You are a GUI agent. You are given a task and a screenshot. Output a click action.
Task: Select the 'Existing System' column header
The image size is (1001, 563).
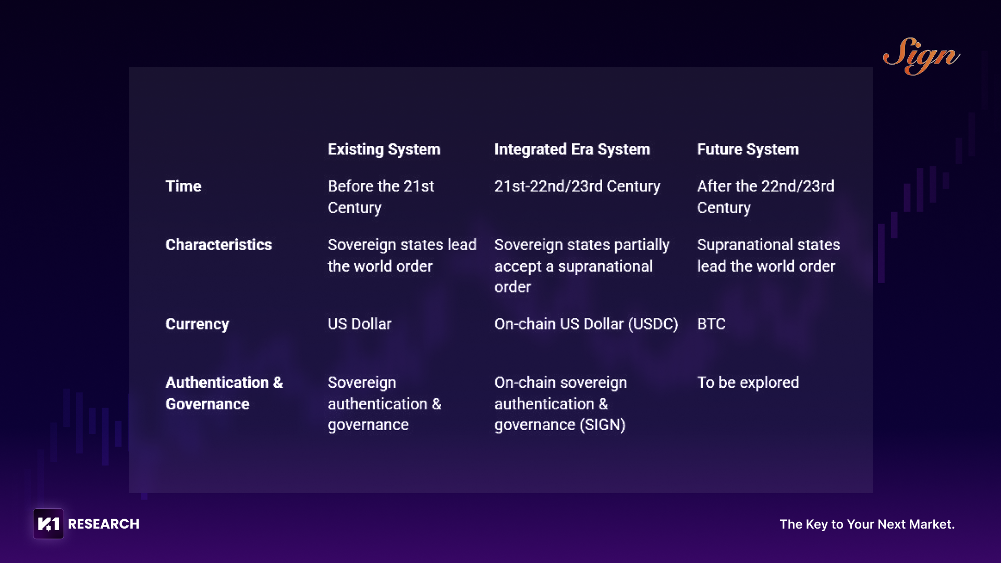(384, 150)
